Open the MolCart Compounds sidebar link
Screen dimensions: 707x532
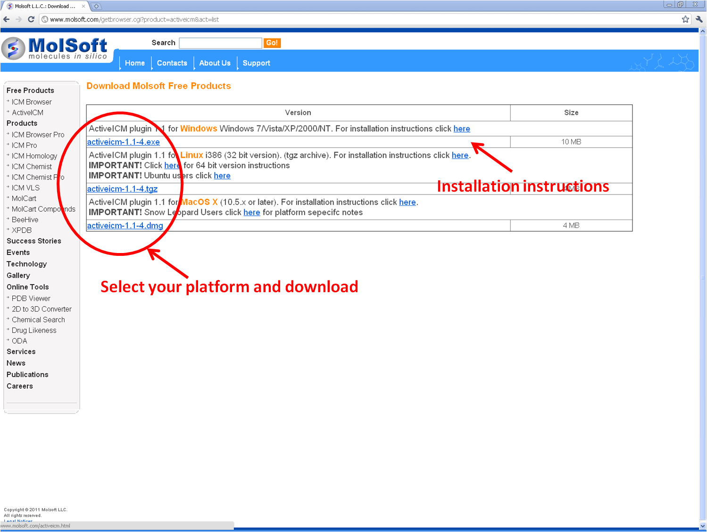coord(43,209)
